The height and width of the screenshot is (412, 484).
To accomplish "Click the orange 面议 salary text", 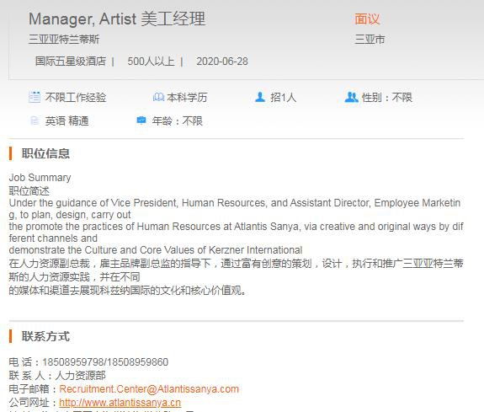I will coord(367,19).
